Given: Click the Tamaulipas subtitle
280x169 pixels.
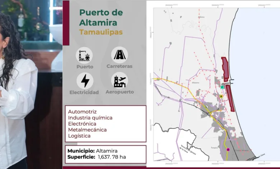Looking at the screenshot, I should (x=101, y=32).
